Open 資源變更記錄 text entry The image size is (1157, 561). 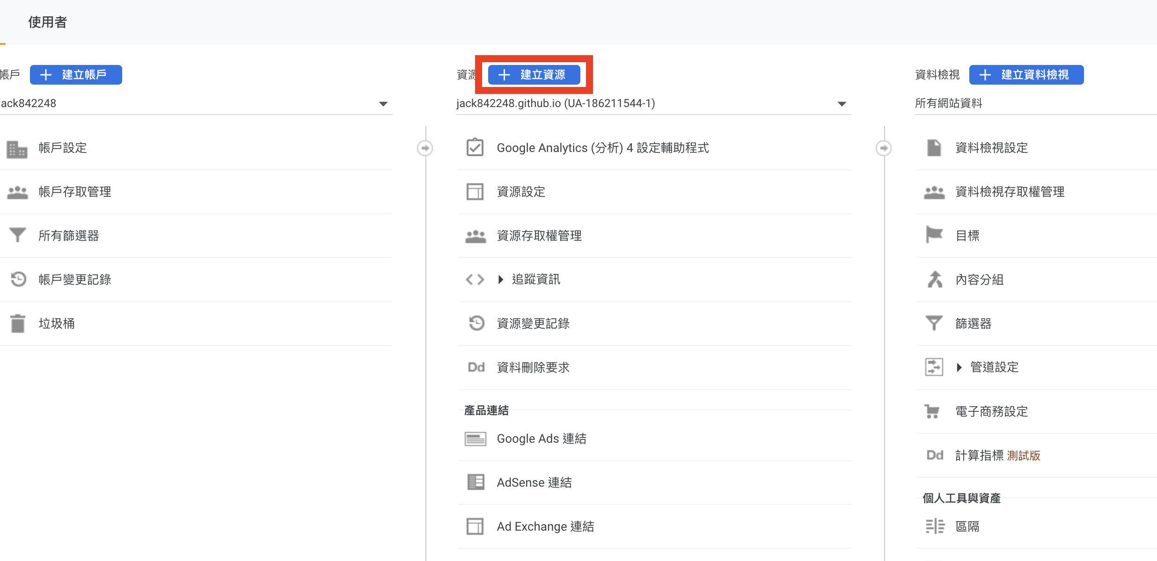tap(533, 324)
